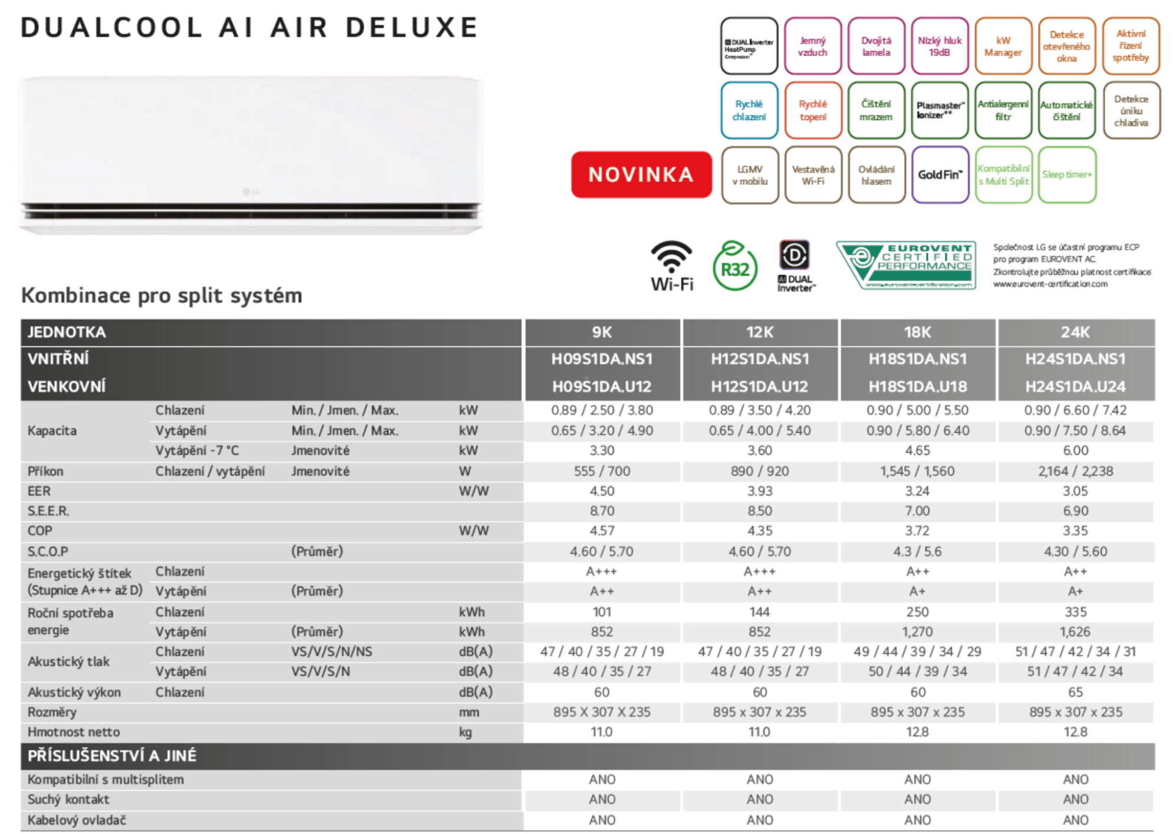Select the Čištění mrazem badge

[x=876, y=110]
